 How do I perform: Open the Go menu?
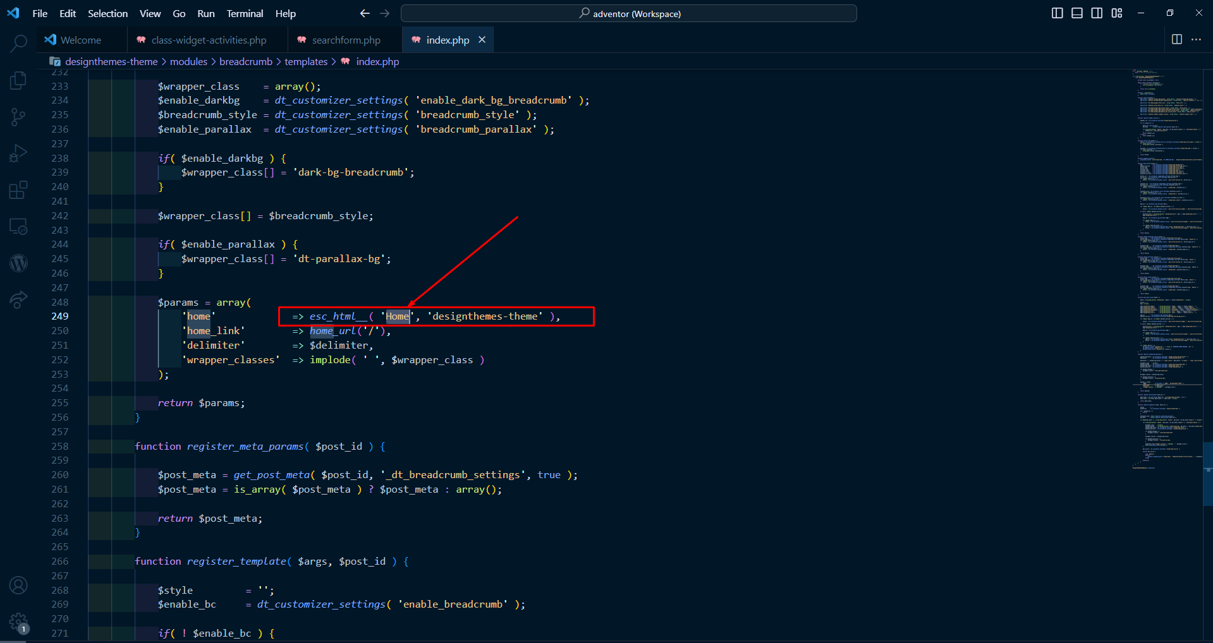tap(179, 13)
